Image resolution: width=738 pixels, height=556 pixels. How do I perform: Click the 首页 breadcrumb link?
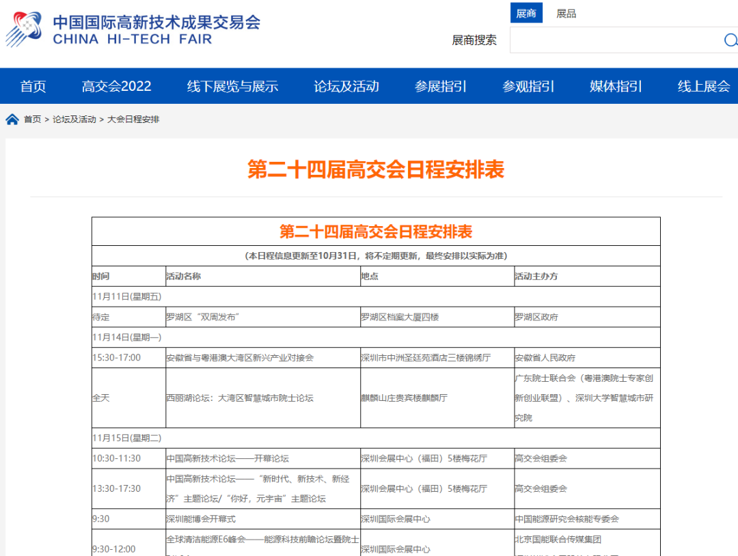(x=33, y=120)
